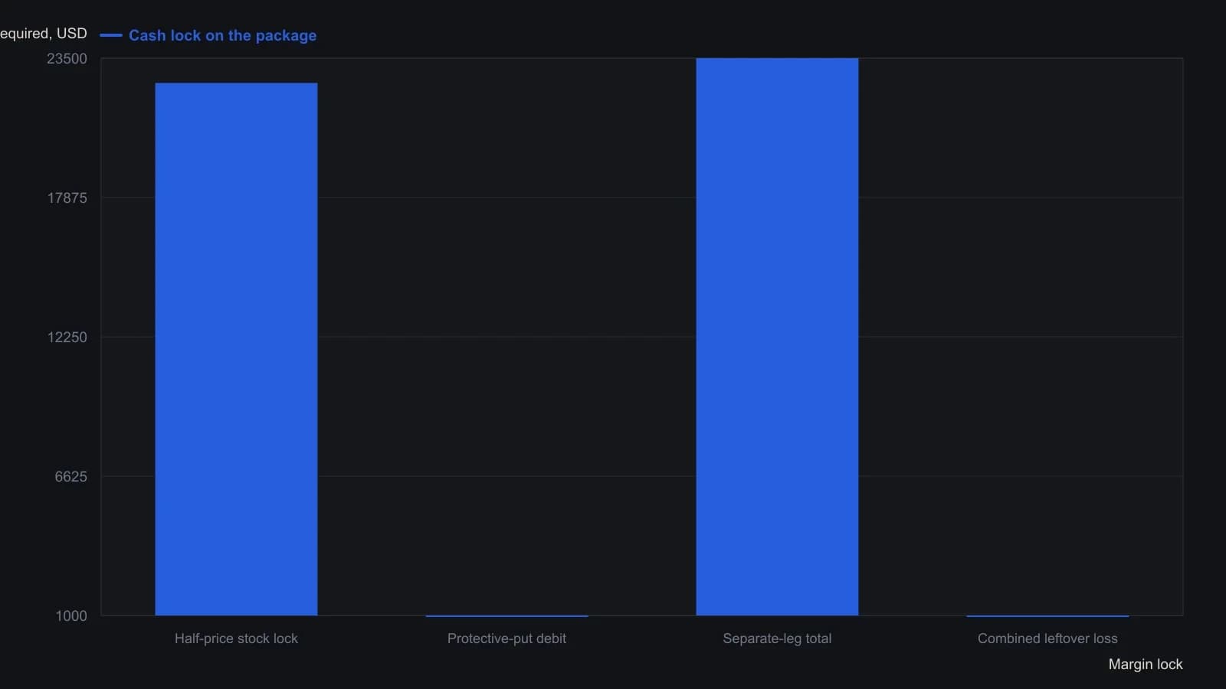This screenshot has width=1226, height=689.
Task: Click the 1000 y-axis tick label
Action: click(x=71, y=616)
